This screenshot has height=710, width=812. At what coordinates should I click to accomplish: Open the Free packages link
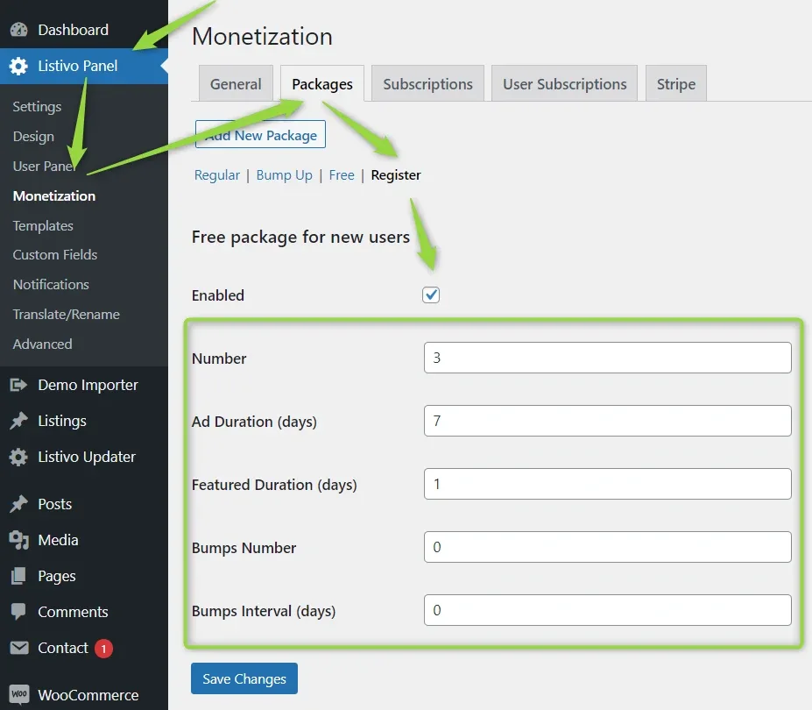pyautogui.click(x=342, y=175)
